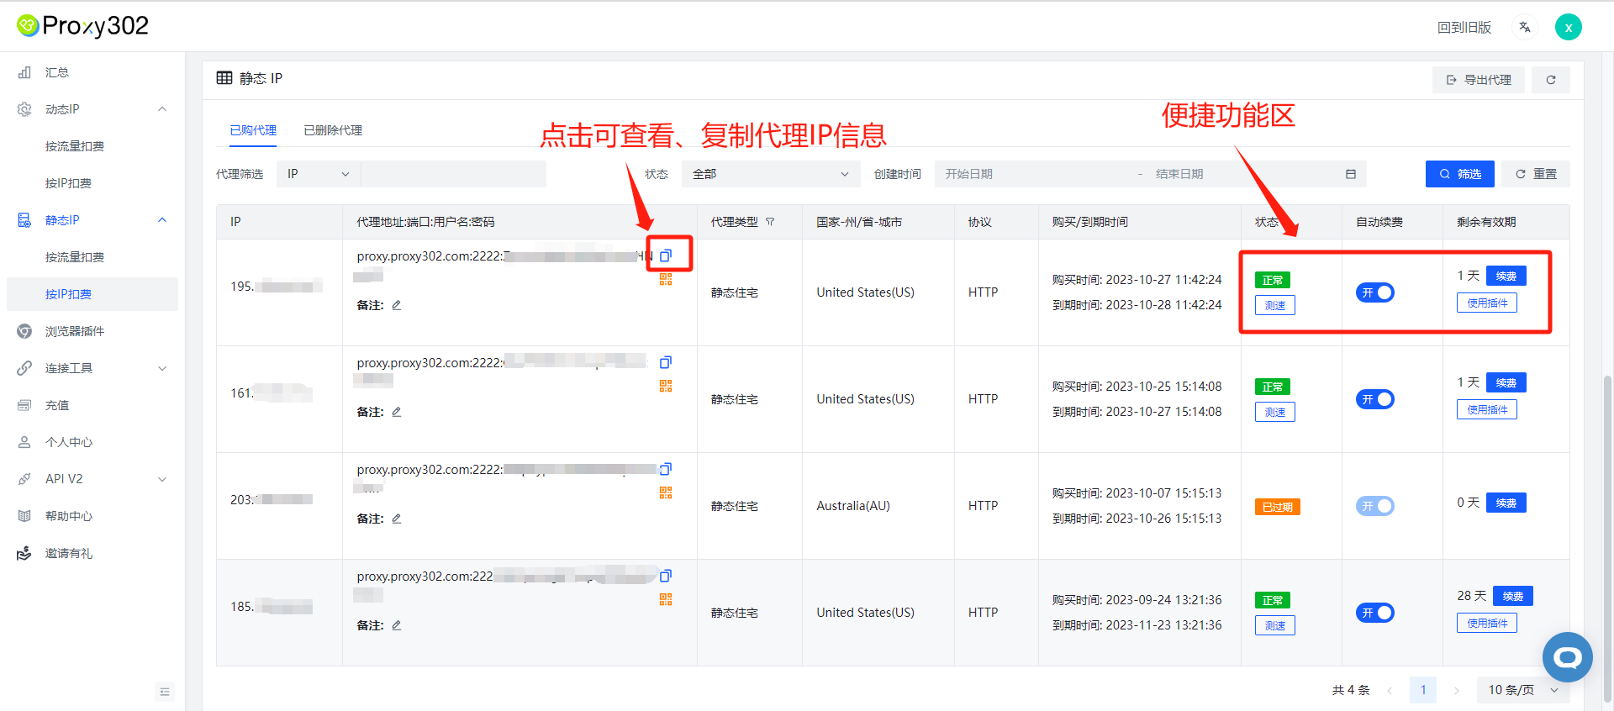This screenshot has width=1614, height=711.
Task: Open the user avatar menu
Action: click(1569, 27)
